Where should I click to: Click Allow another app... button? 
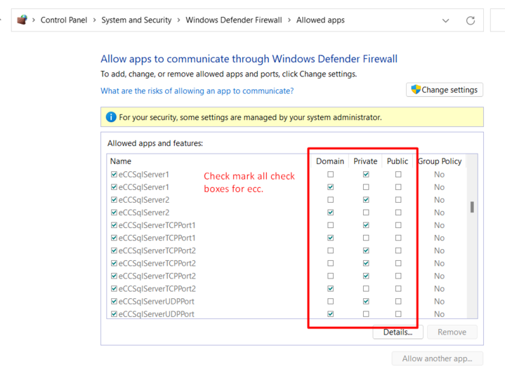437,358
